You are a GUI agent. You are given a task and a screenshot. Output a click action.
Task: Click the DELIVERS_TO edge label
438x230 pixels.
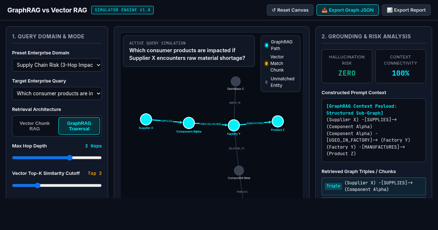point(237,149)
